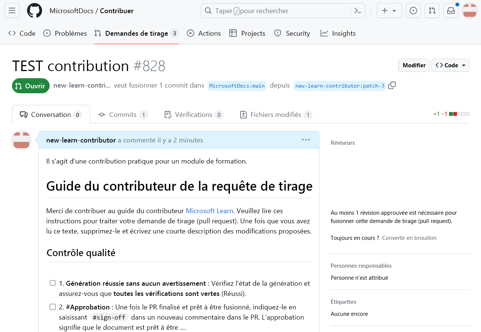The height and width of the screenshot is (332, 481).
Task: Open the hamburger navigation menu
Action: click(x=12, y=11)
